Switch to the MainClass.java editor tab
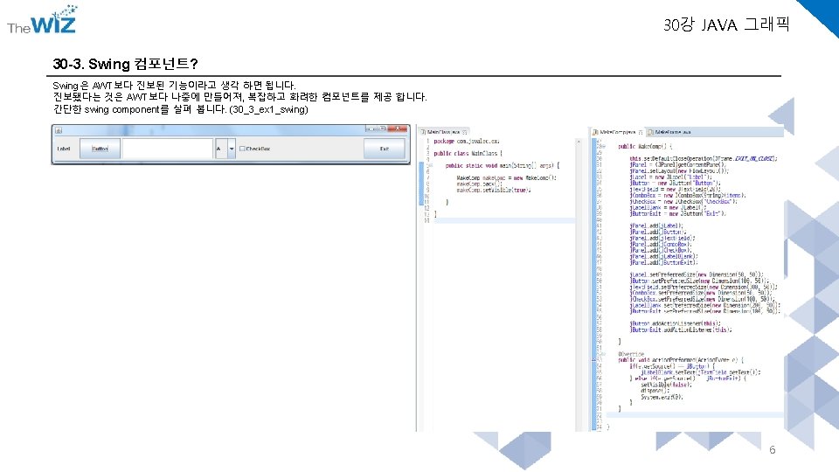Viewport: 839px width, 472px height. tap(443, 132)
